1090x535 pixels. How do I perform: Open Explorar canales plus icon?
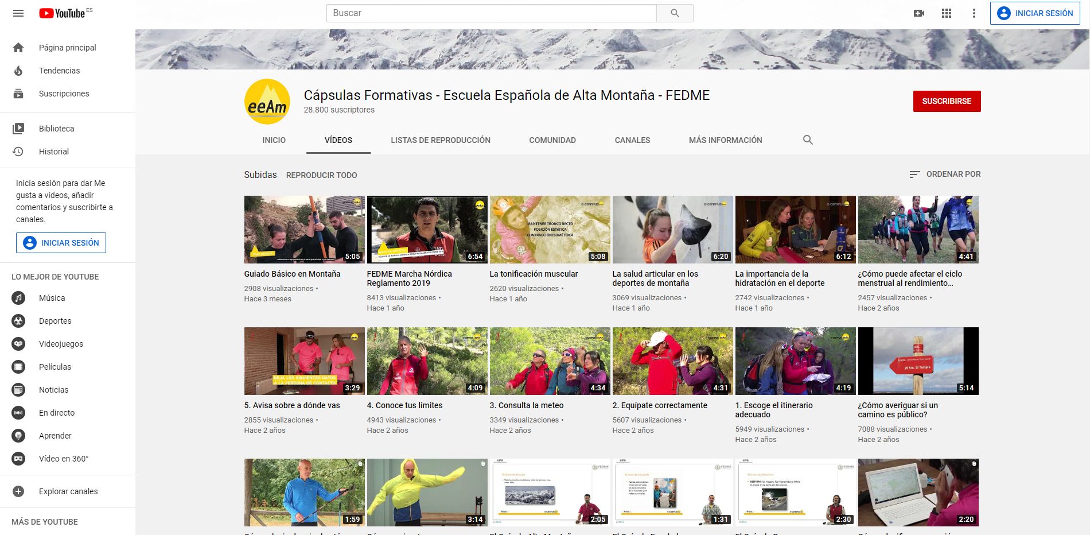click(18, 491)
